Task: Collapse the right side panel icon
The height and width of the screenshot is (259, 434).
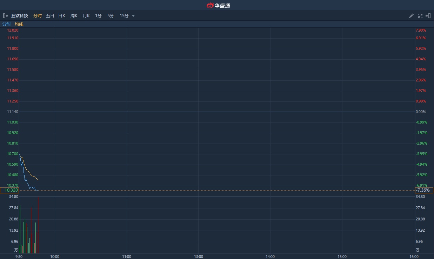Action: point(428,16)
